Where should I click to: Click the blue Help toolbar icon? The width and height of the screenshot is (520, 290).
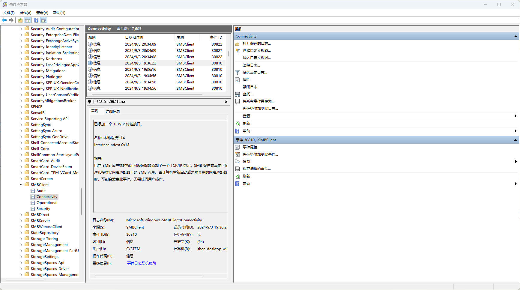tap(36, 20)
